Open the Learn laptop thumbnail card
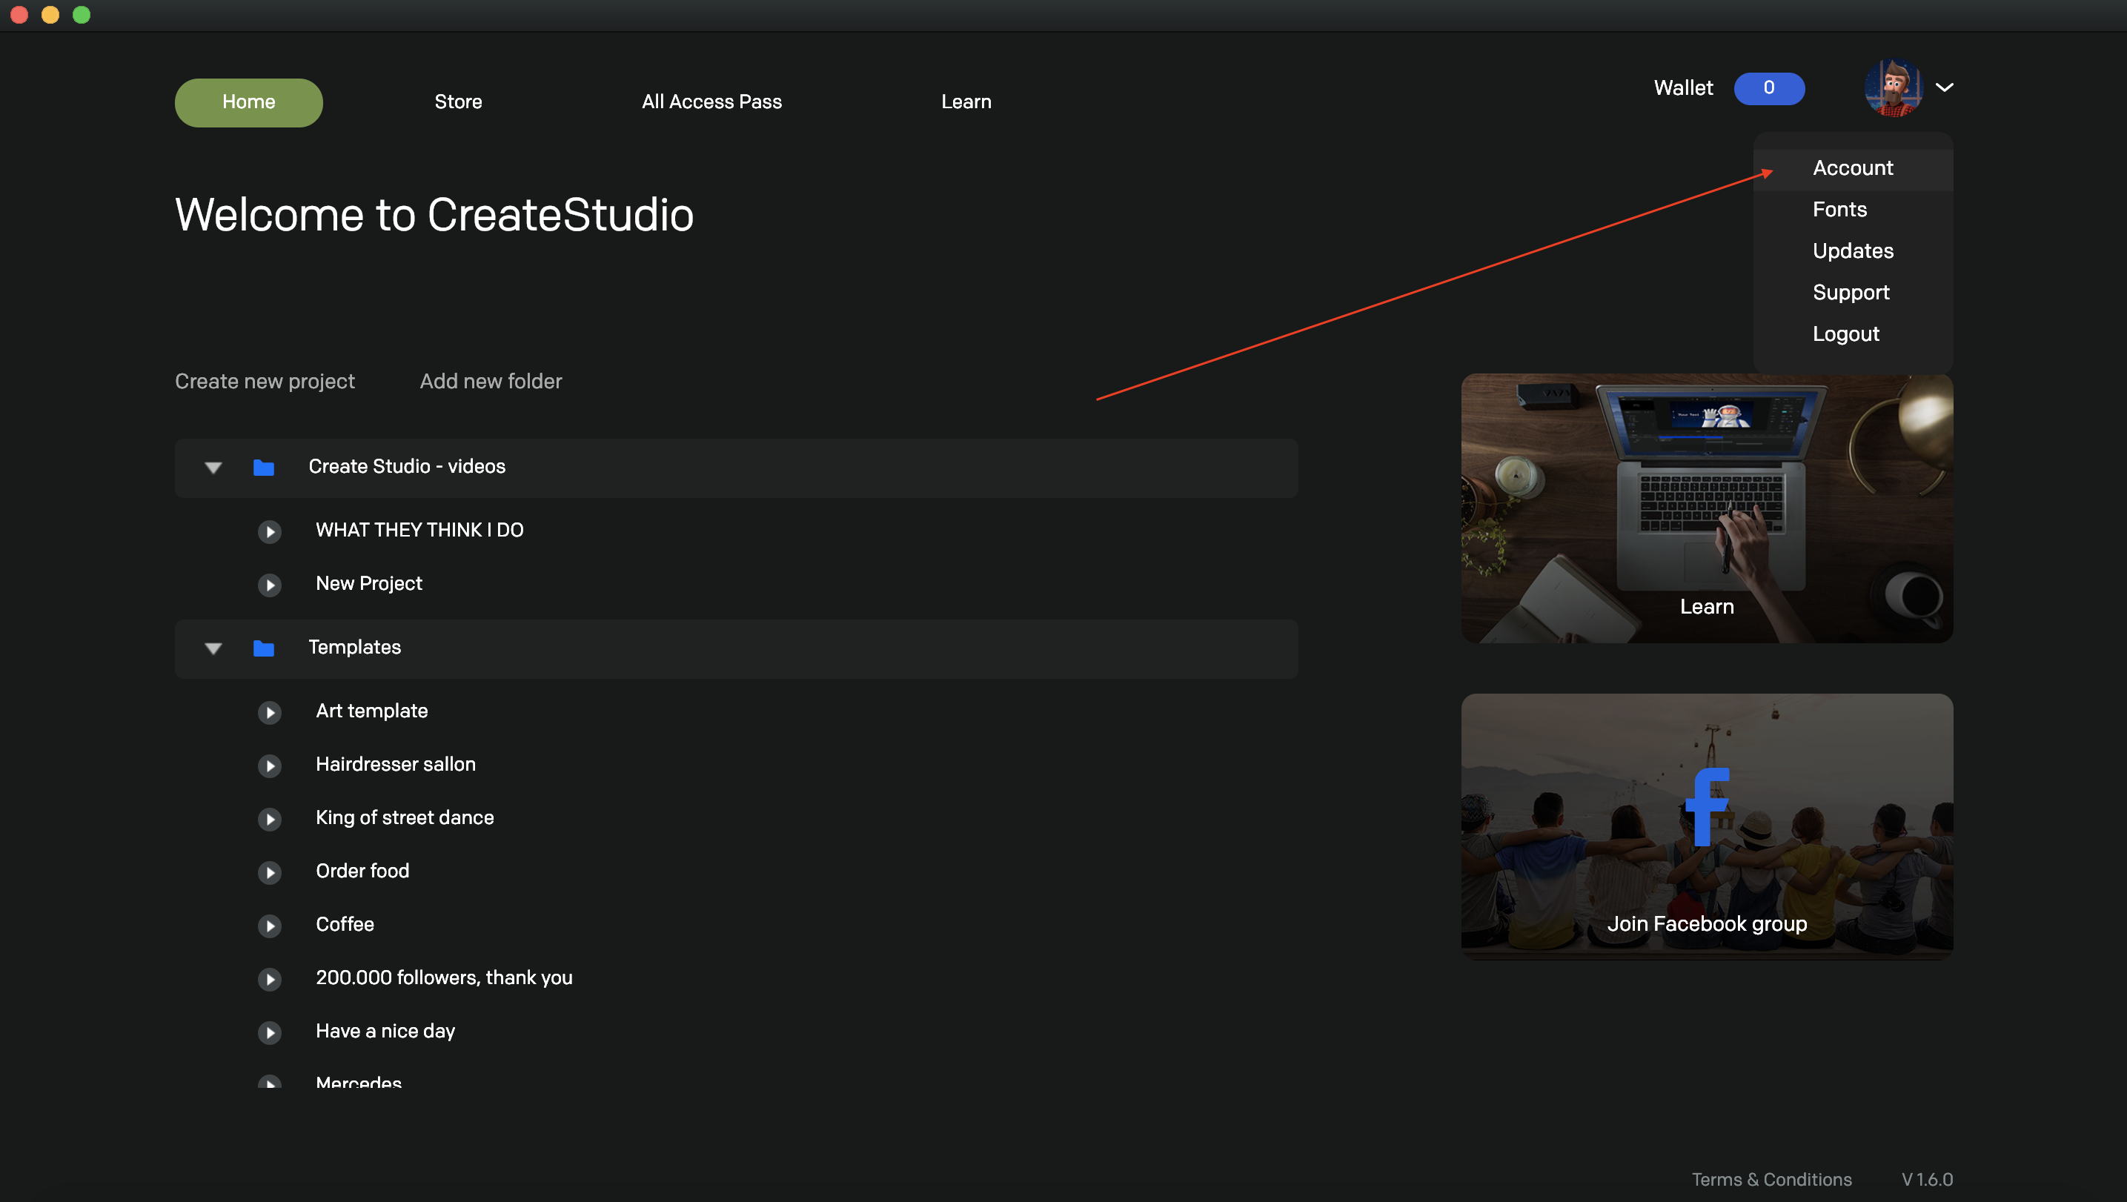 [1707, 508]
